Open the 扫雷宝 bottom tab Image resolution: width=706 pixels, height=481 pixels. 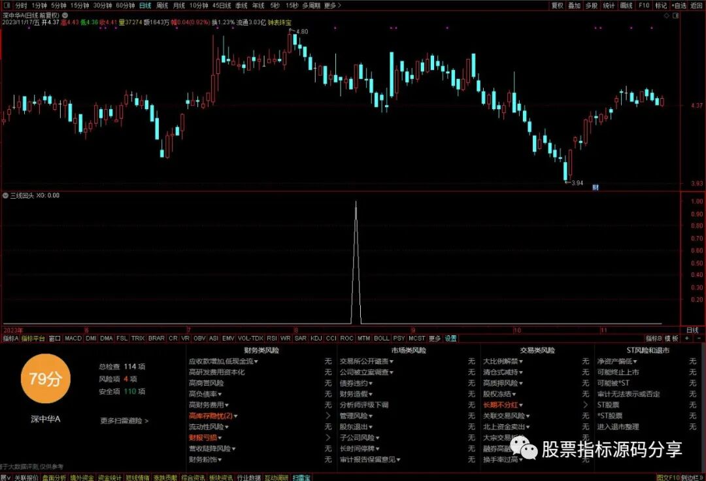pos(301,477)
